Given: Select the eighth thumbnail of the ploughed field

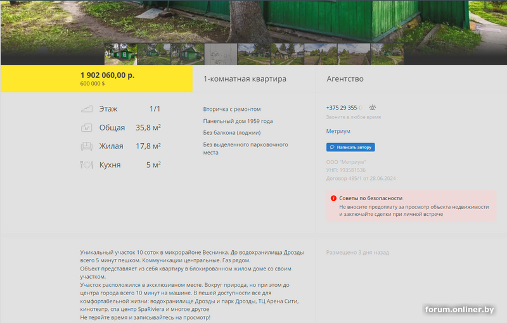Looking at the screenshot, I should click(x=354, y=54).
